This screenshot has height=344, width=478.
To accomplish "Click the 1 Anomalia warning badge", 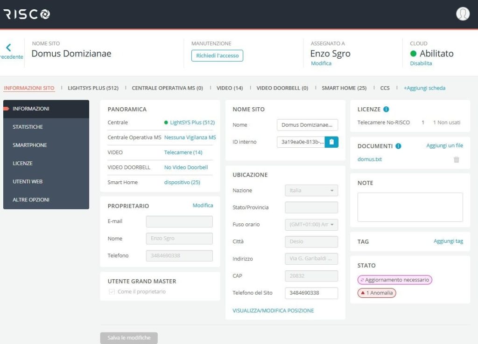I will tap(377, 293).
